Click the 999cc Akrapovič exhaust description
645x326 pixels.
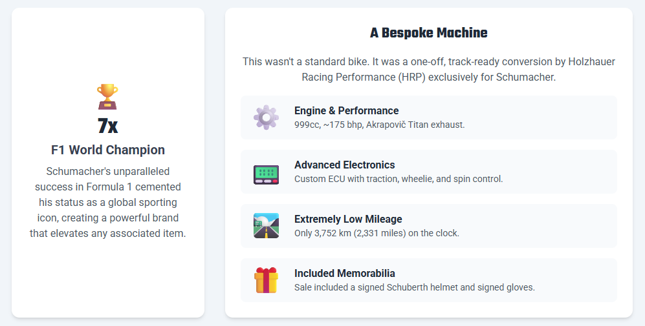coord(379,125)
